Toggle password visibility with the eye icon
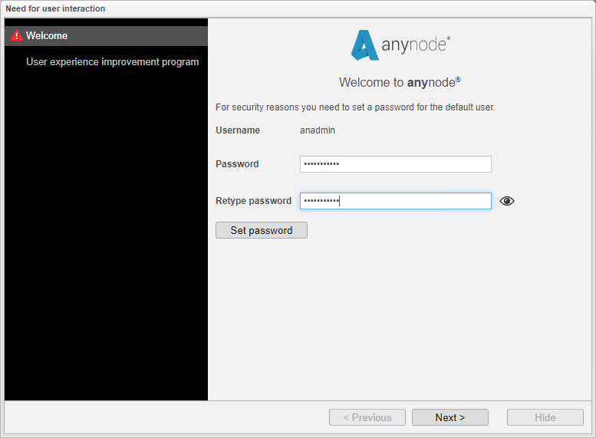Image resolution: width=596 pixels, height=438 pixels. [x=506, y=201]
